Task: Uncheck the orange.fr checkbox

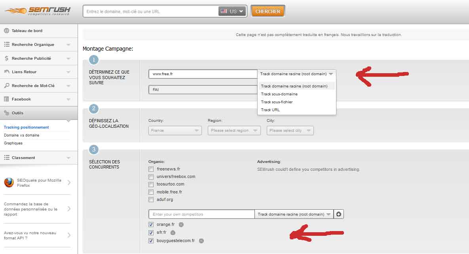Action: coord(151,224)
